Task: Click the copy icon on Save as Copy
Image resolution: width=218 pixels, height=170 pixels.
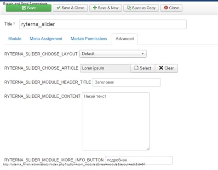Action: (129, 8)
